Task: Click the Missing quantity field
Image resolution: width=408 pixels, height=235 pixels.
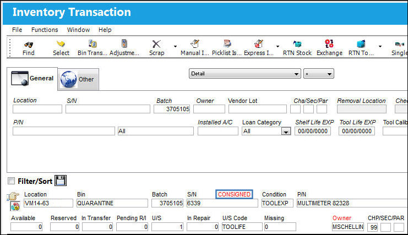Action: click(x=280, y=227)
